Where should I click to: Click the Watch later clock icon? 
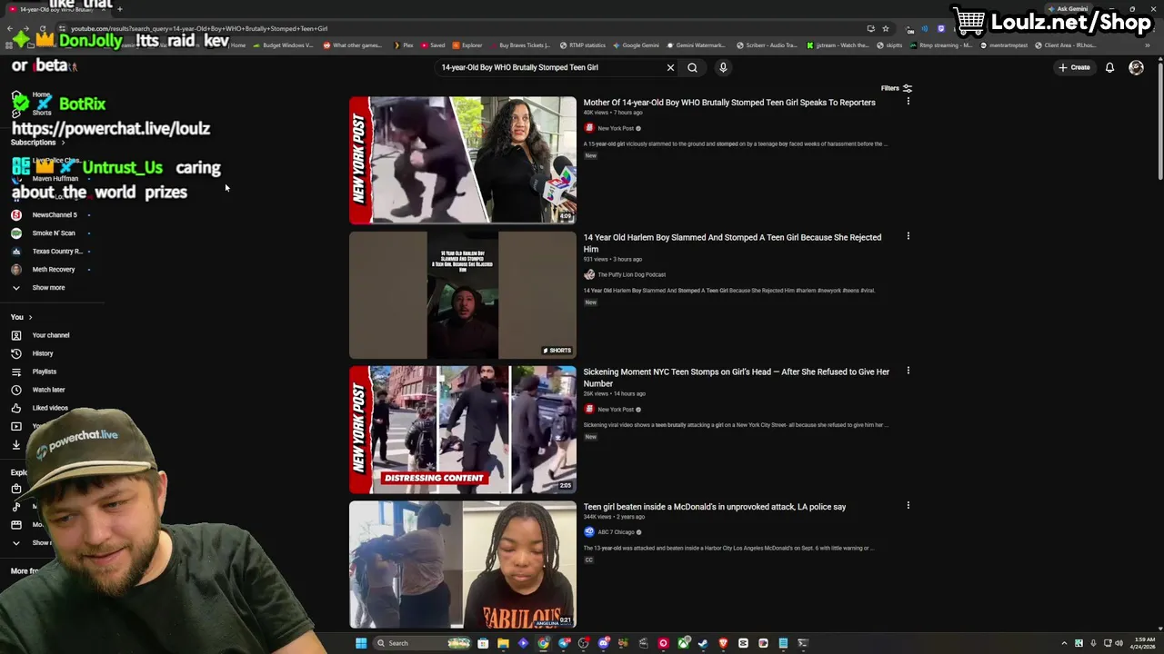15,390
